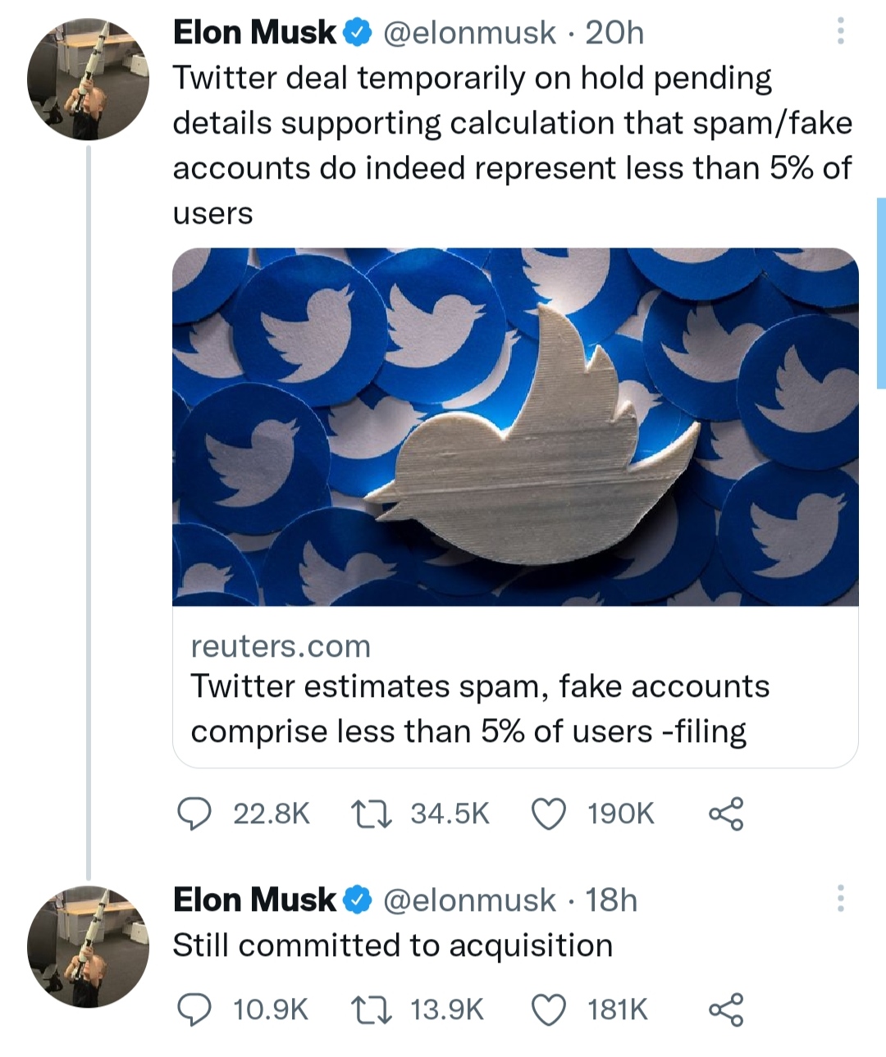Reply to the Still committed to acquisition tweet
The height and width of the screenshot is (1057, 886).
pos(195,1009)
